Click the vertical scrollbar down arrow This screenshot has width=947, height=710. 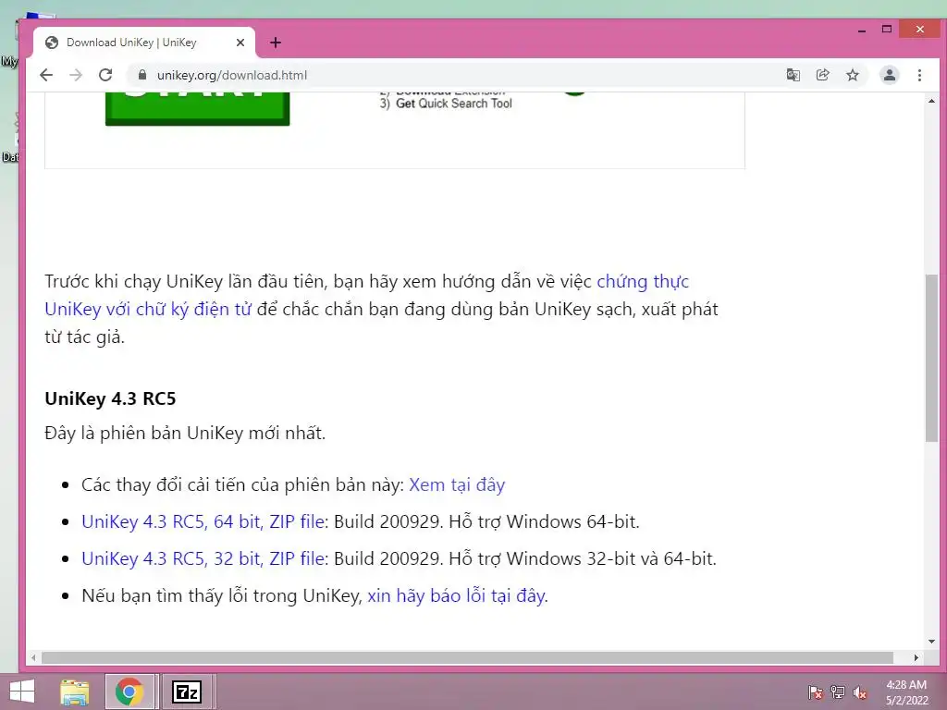point(931,642)
